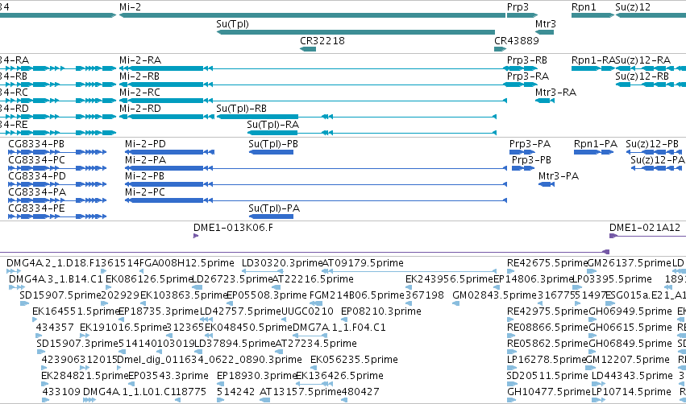Click the CR43889 gene arrow glyph
Image resolution: width=686 pixels, height=404 pixels.
coord(500,49)
